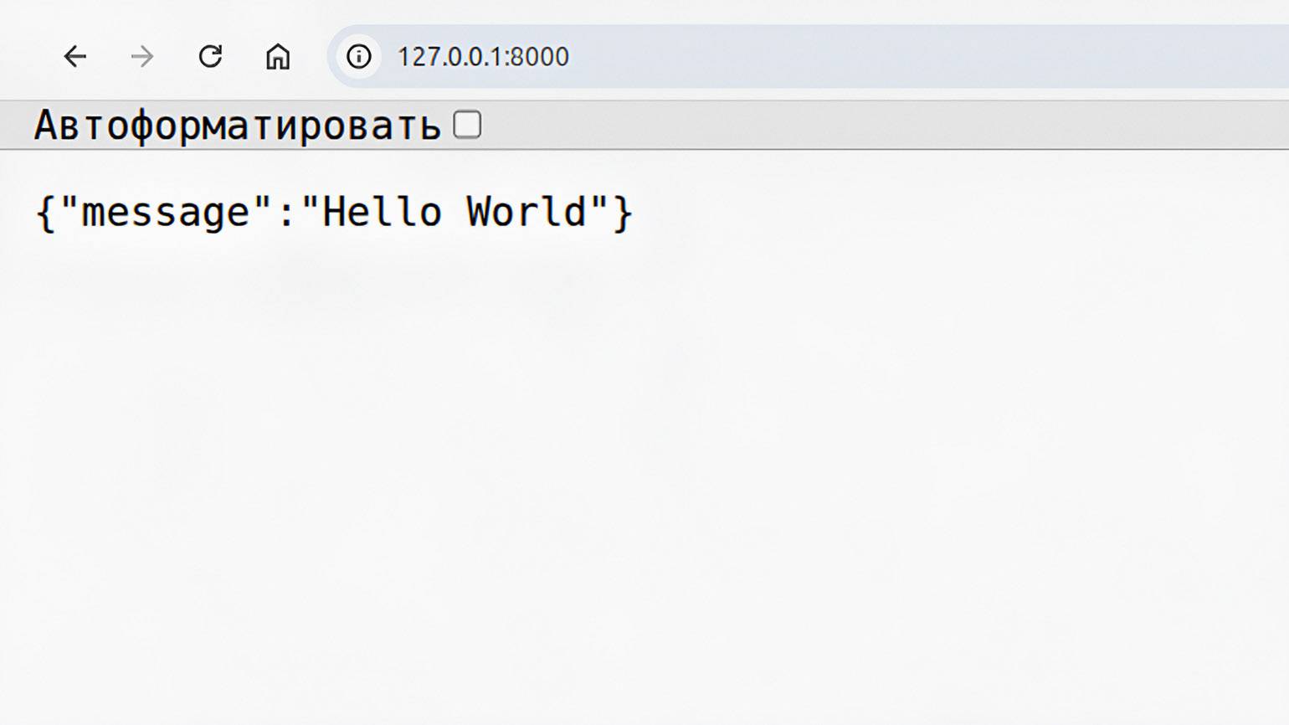
Task: Click the forward navigation arrow
Action: tap(142, 56)
